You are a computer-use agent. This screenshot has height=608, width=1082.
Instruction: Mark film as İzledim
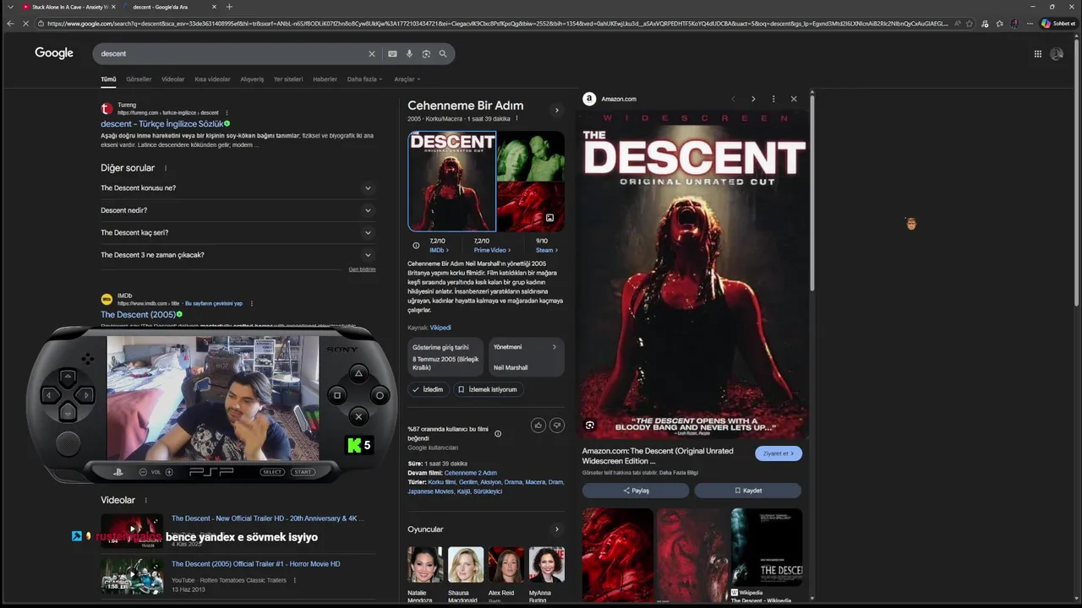pyautogui.click(x=428, y=389)
